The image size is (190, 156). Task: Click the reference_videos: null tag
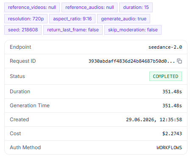point(32,7)
